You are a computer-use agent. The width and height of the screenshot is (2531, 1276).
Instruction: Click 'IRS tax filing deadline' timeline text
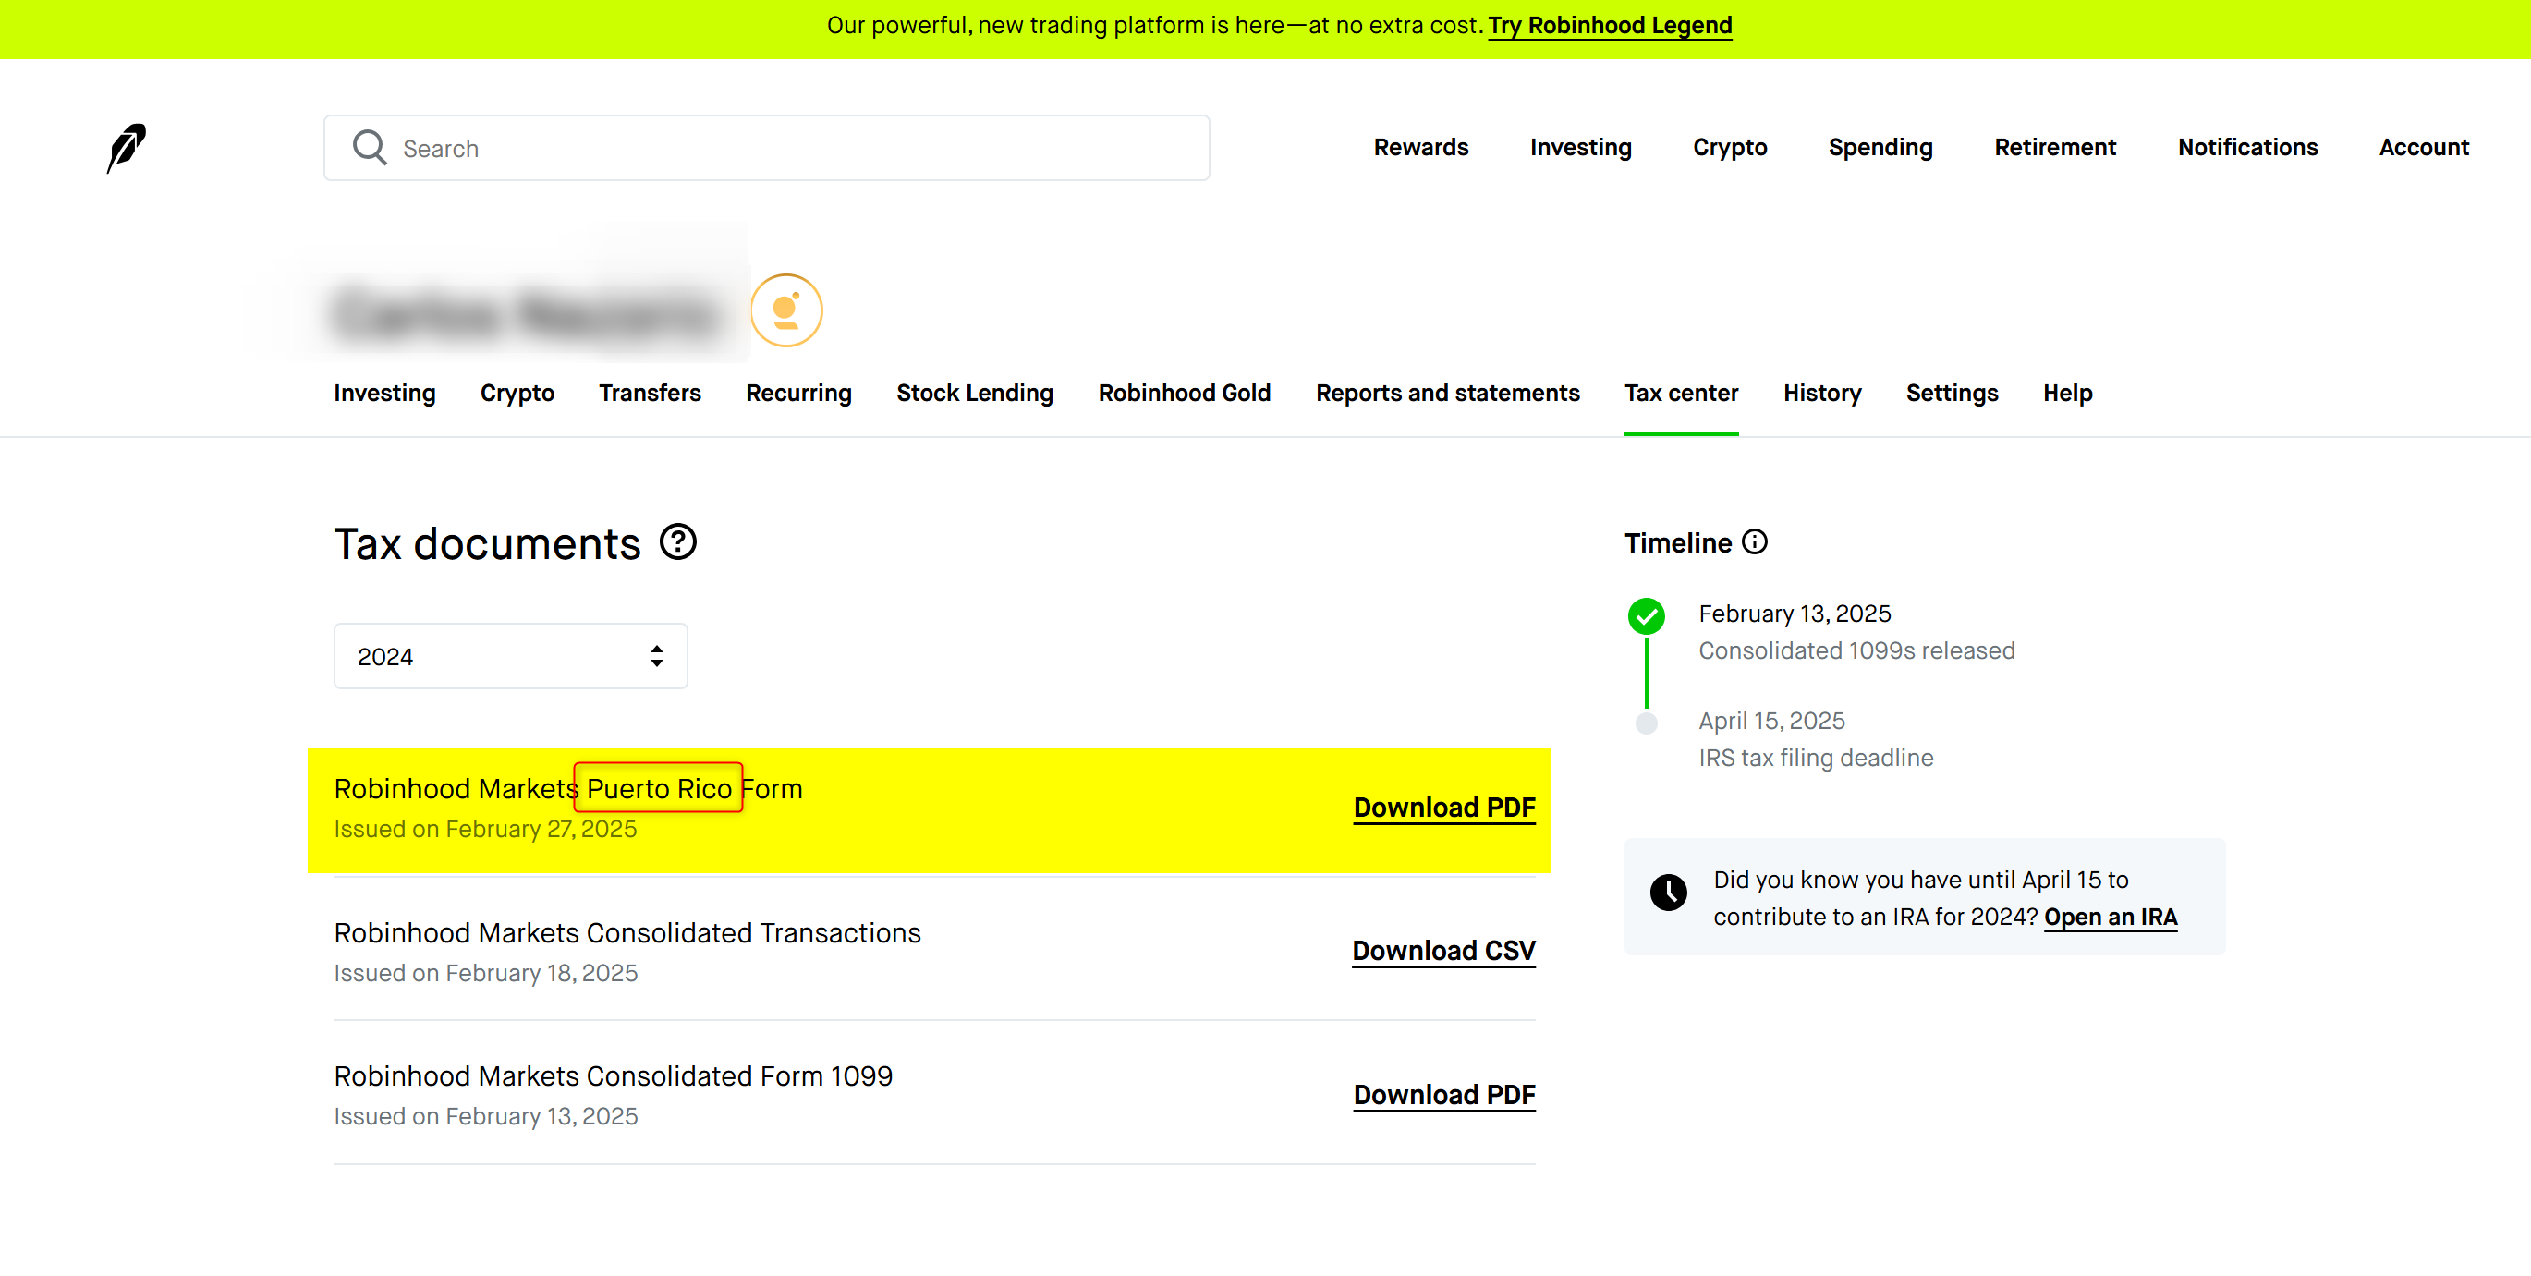pyautogui.click(x=1815, y=759)
